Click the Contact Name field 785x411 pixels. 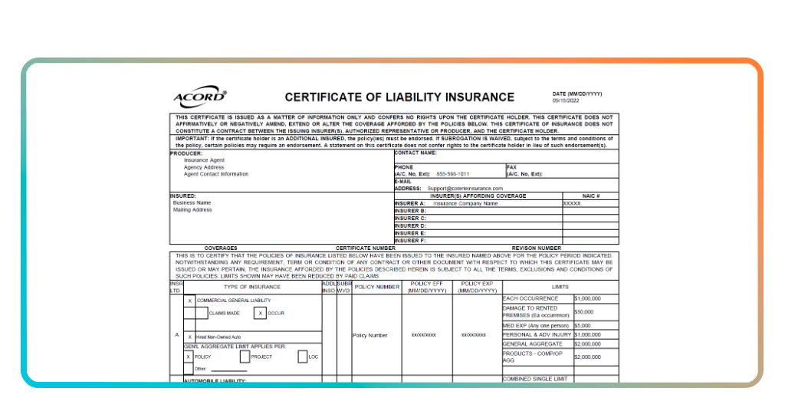click(x=506, y=156)
